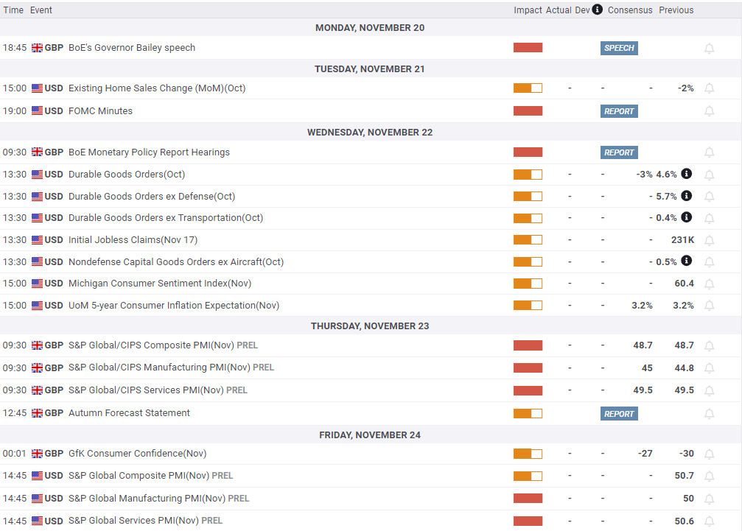Click bell for Durable Goods ex Transportation
The image size is (742, 531).
(x=709, y=219)
